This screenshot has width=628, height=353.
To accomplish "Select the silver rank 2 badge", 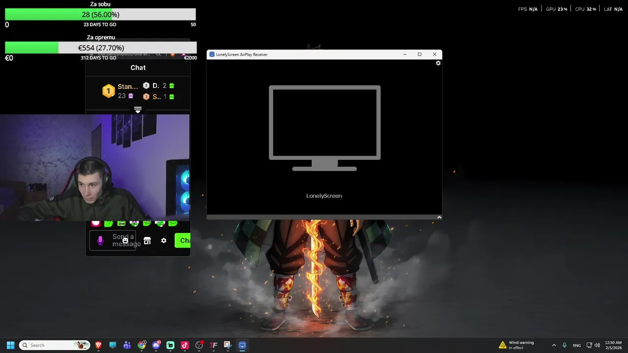I will (x=146, y=86).
